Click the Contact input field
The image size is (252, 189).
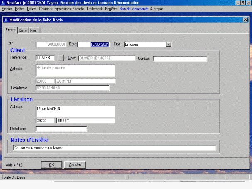[180, 59]
